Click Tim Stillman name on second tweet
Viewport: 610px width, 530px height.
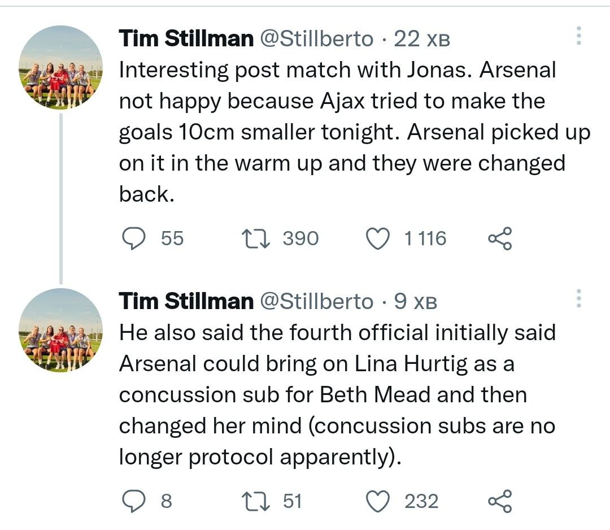tap(186, 302)
